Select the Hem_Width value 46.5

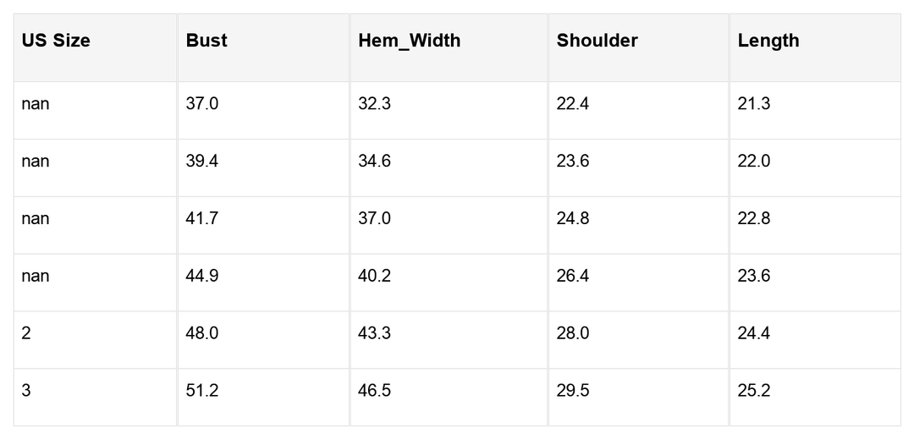point(374,391)
